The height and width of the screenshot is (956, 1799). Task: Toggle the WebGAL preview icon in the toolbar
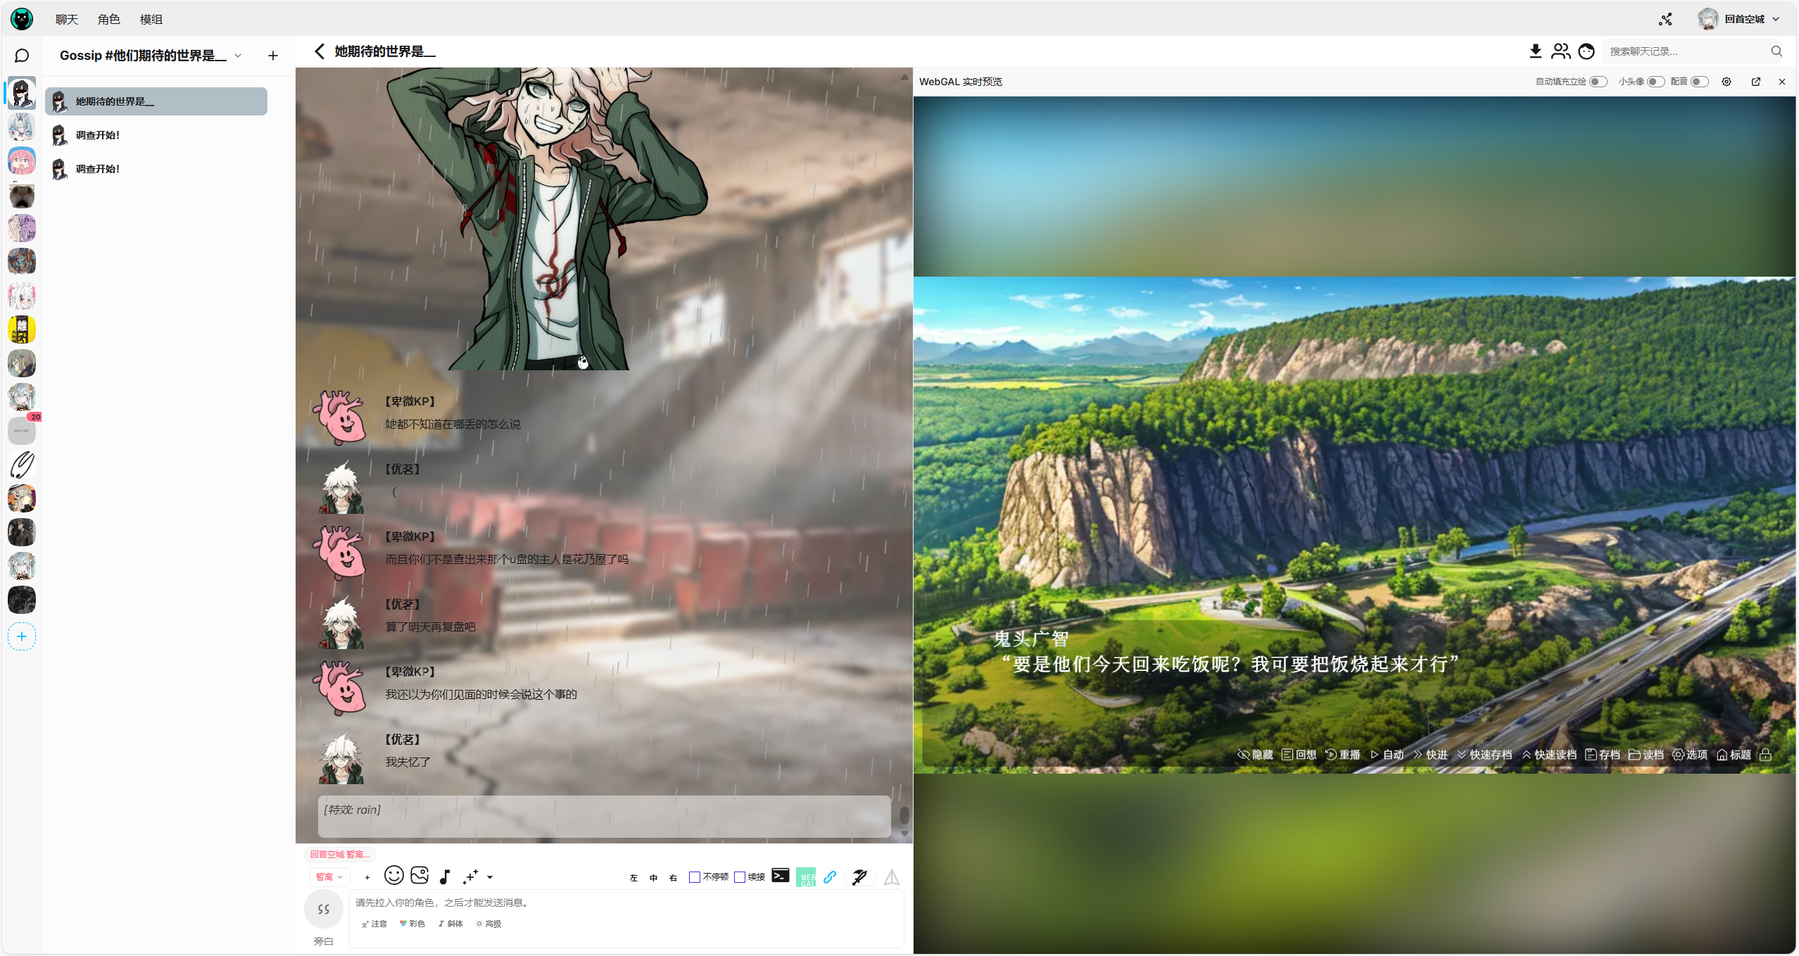[x=806, y=876]
